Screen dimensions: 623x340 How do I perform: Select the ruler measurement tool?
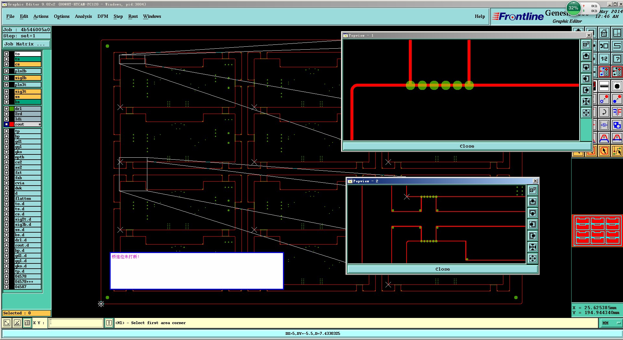pyautogui.click(x=604, y=86)
